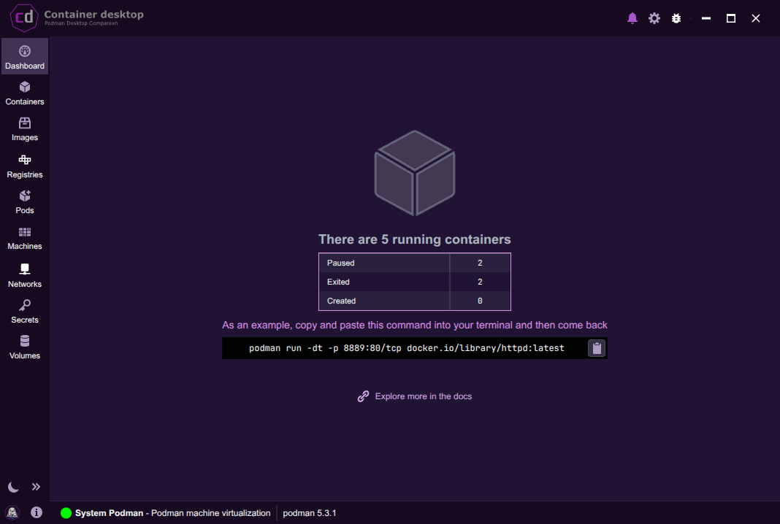Select the Paused row label
Screen dimensions: 780x524
pyautogui.click(x=341, y=263)
